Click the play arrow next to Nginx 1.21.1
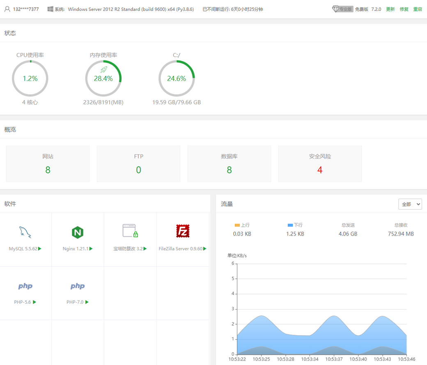This screenshot has width=427, height=365. [91, 249]
